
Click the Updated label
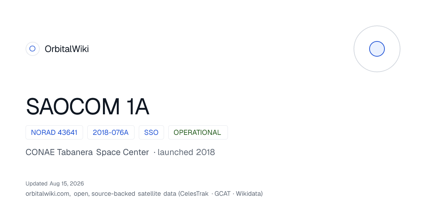[x=37, y=183]
